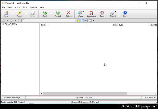The height and width of the screenshot is (109, 158).
Task: Click the horizontal scrollbar left arrow
Action: click(42, 94)
